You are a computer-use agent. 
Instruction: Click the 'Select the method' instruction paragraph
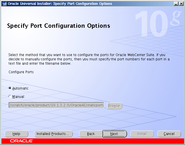click(x=89, y=59)
